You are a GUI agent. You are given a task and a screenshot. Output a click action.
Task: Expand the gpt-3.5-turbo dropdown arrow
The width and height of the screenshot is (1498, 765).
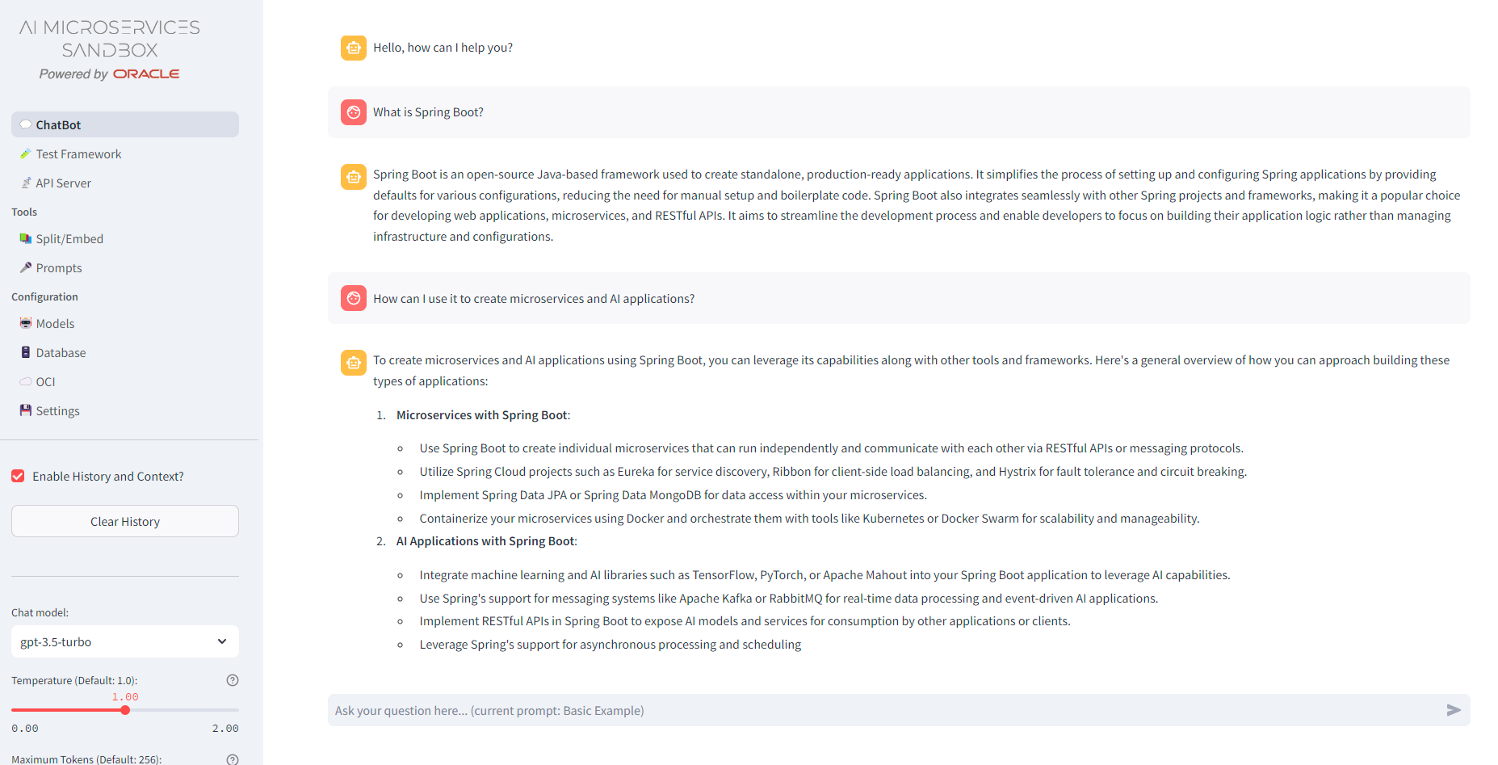click(222, 641)
